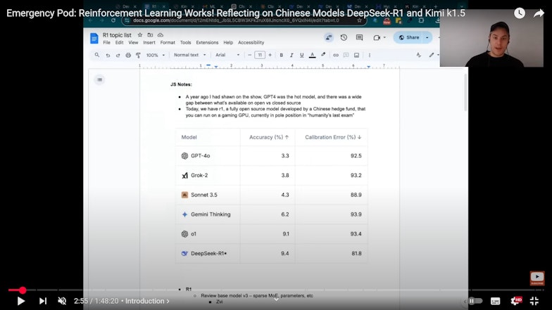552x310 pixels.
Task: Open the version history clock icon
Action: (x=344, y=38)
